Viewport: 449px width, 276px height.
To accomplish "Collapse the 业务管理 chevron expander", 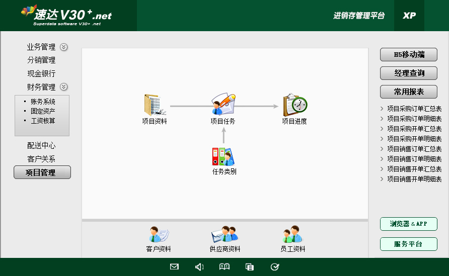I will click(x=64, y=47).
